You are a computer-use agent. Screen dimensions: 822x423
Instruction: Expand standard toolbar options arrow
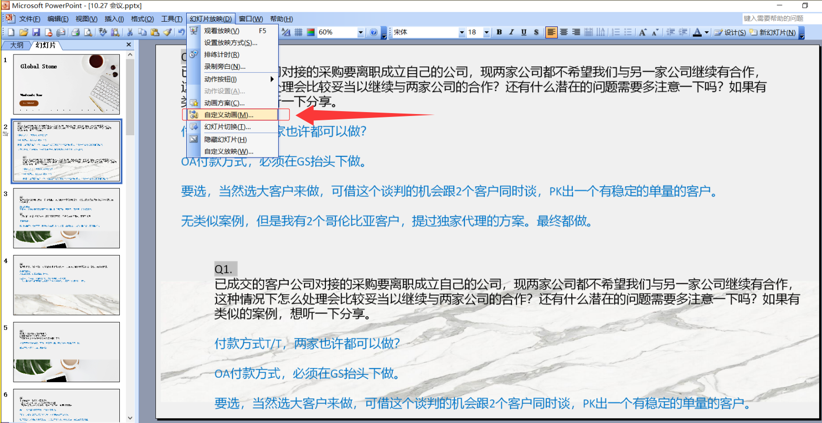[x=384, y=33]
